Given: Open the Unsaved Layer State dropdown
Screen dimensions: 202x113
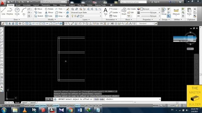Looking at the screenshot, I should tap(86, 13).
